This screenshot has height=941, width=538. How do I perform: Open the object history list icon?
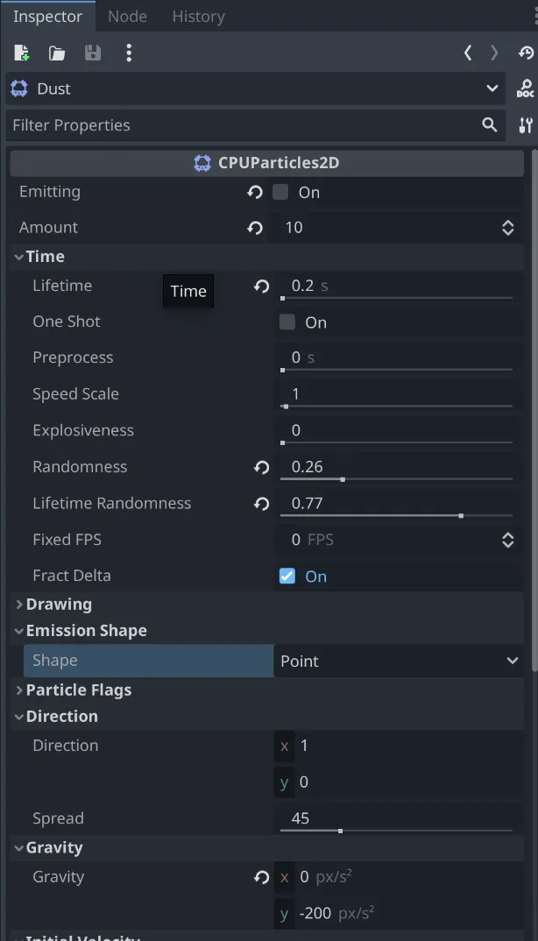526,53
